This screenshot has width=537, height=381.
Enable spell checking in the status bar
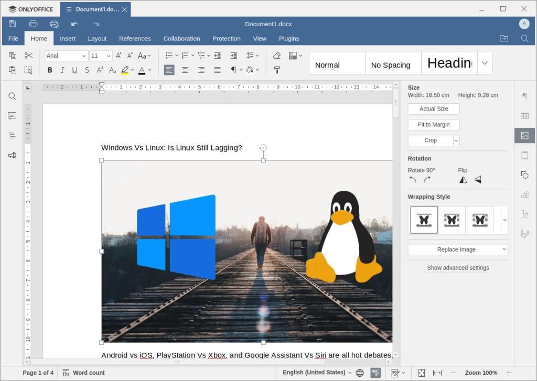pos(375,373)
